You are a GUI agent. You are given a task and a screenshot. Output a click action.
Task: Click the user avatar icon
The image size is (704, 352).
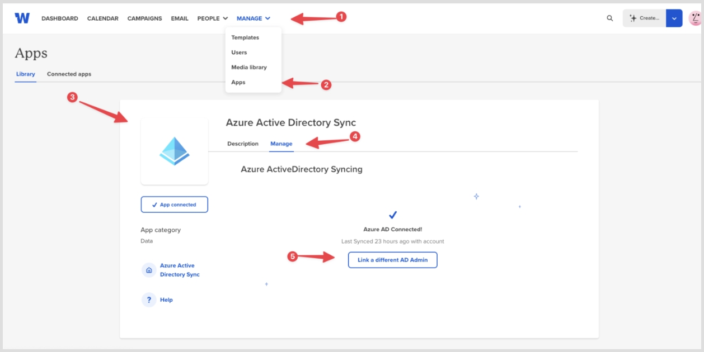point(694,18)
